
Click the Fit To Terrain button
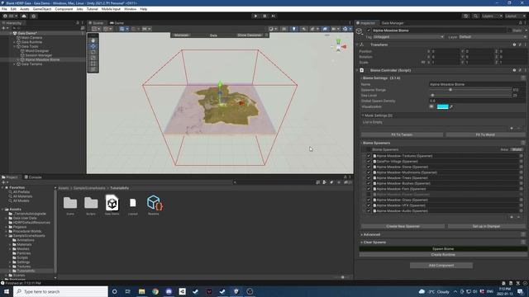[402, 134]
